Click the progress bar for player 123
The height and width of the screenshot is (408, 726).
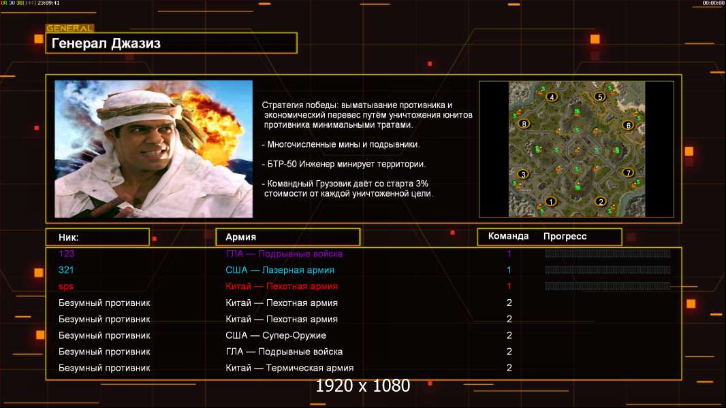607,254
